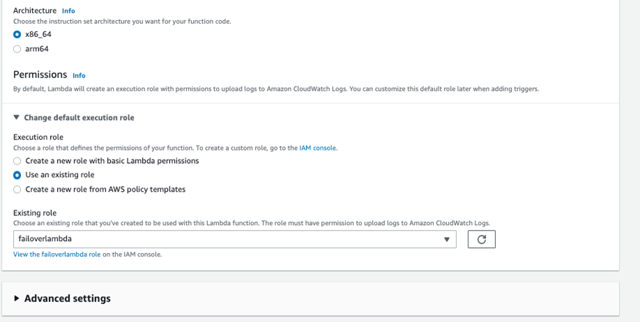Click the refresh button beside the role dropdown

pos(481,239)
